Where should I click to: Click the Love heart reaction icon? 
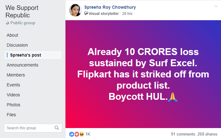click(x=77, y=134)
